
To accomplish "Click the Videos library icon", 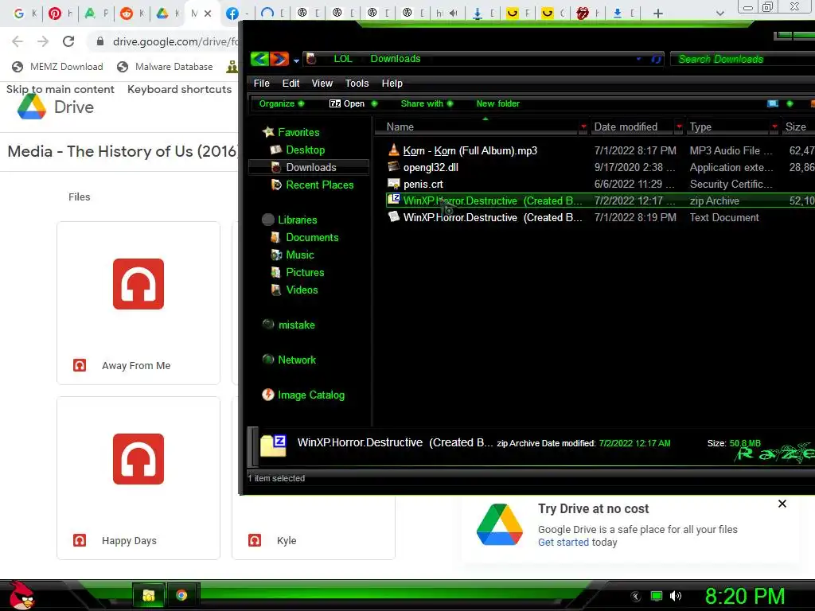I will pos(276,290).
